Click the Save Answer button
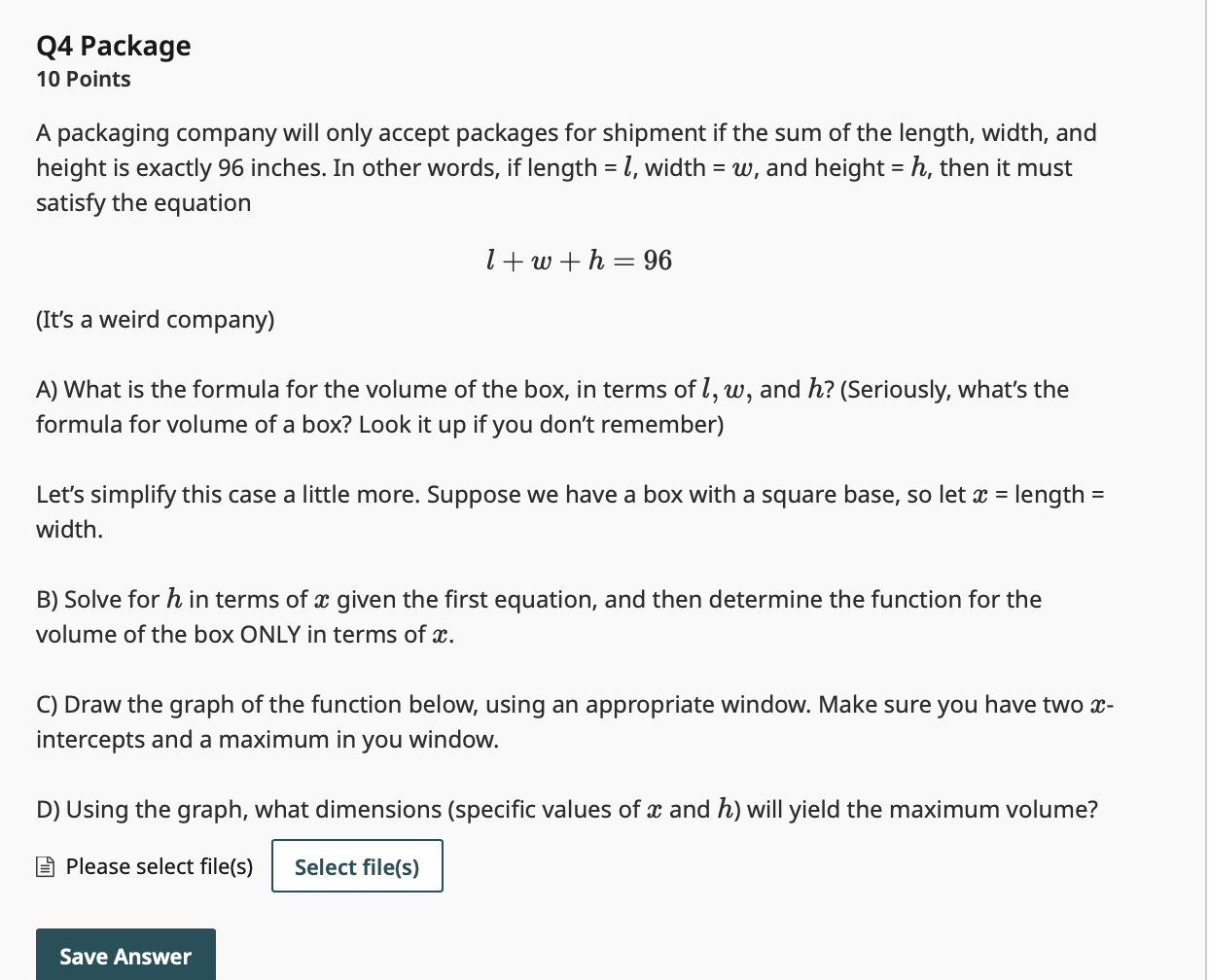The height and width of the screenshot is (980, 1210). [x=125, y=956]
